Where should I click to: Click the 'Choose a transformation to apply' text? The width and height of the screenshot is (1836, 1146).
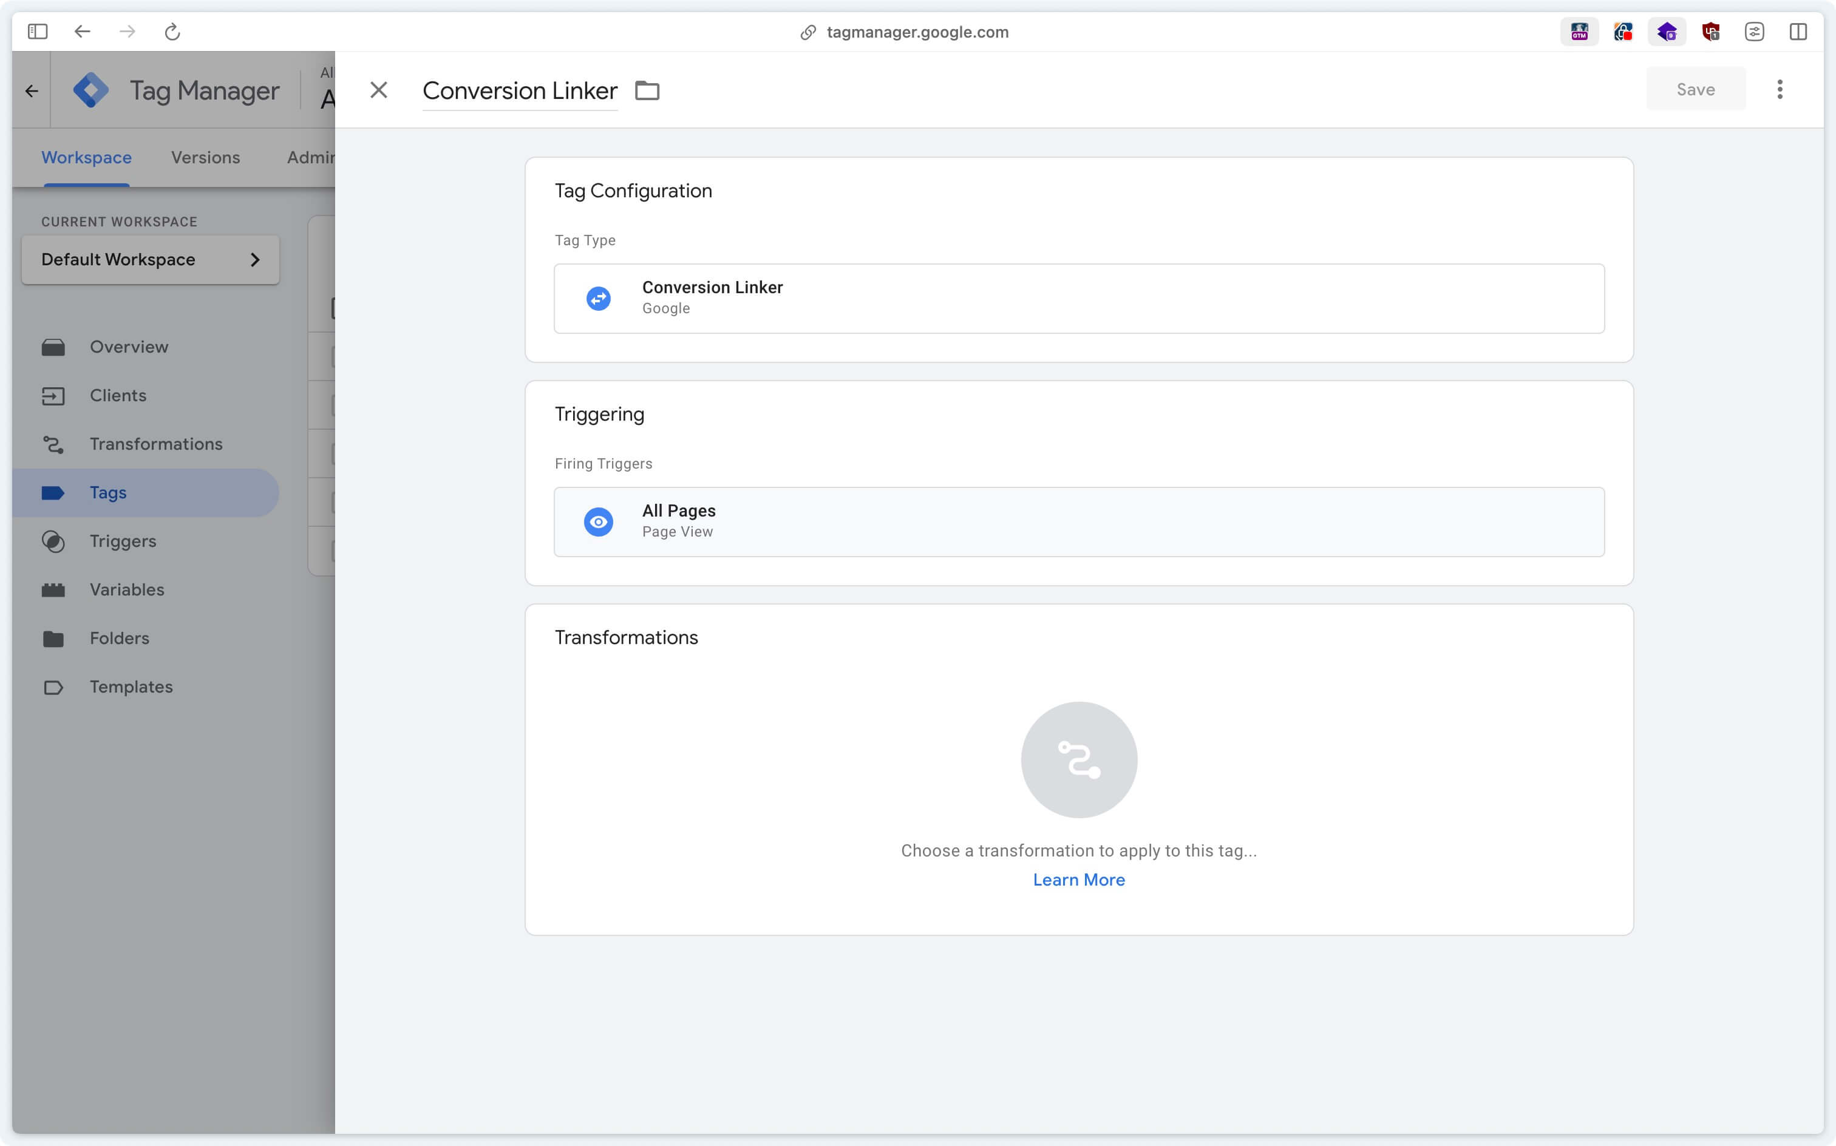1079,850
